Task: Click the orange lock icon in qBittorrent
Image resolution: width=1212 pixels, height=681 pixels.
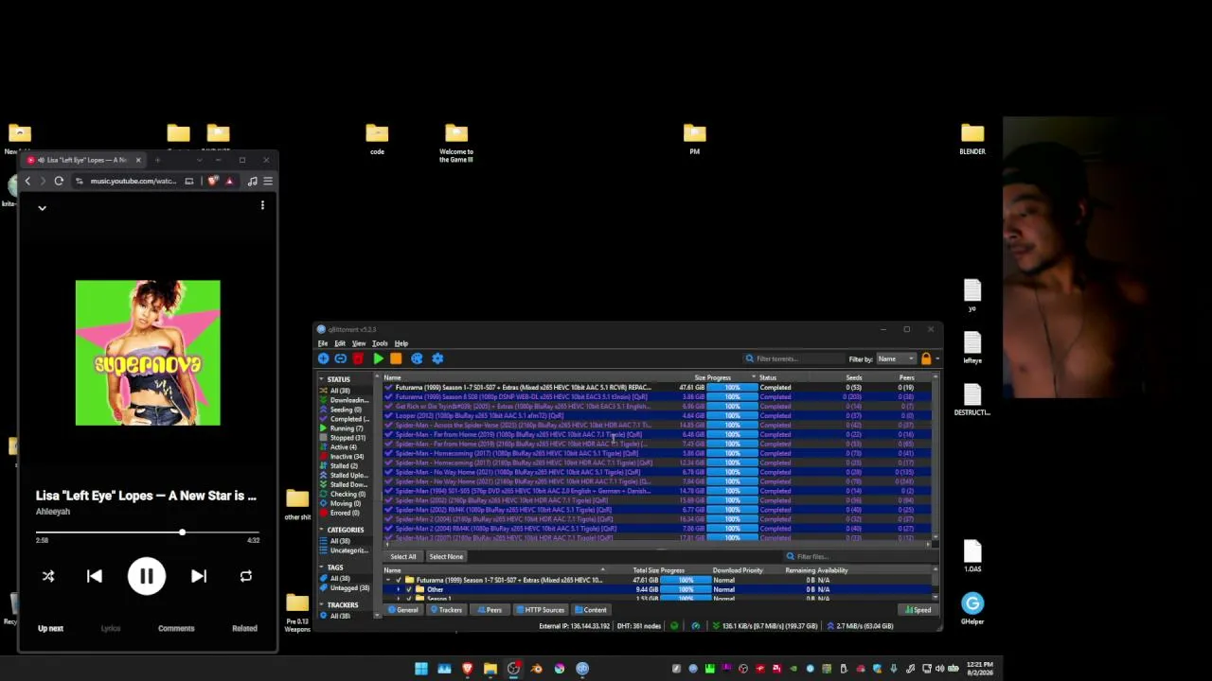Action: [926, 358]
